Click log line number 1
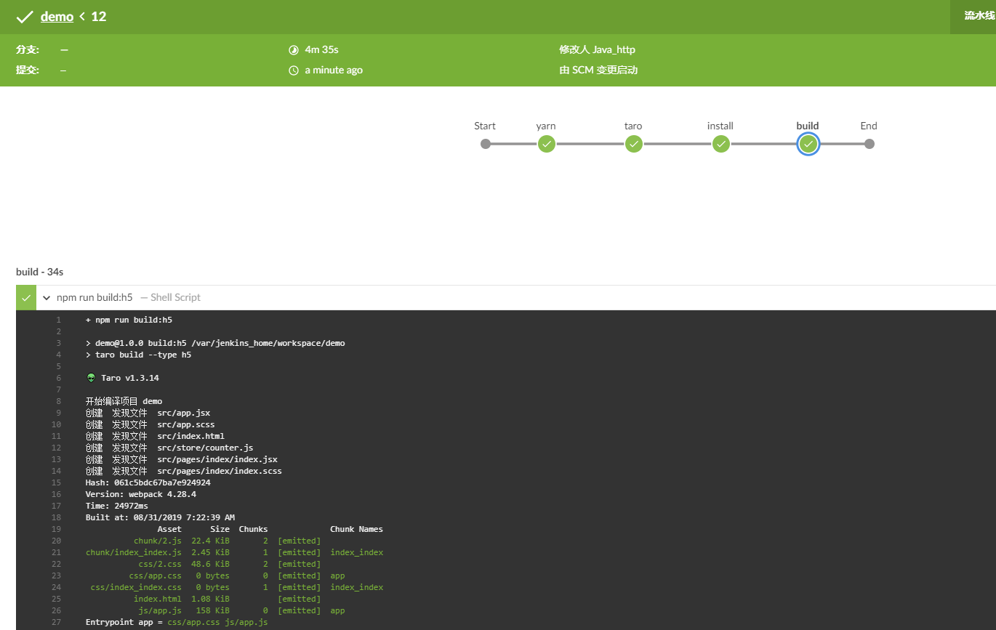996x630 pixels. pyautogui.click(x=59, y=320)
